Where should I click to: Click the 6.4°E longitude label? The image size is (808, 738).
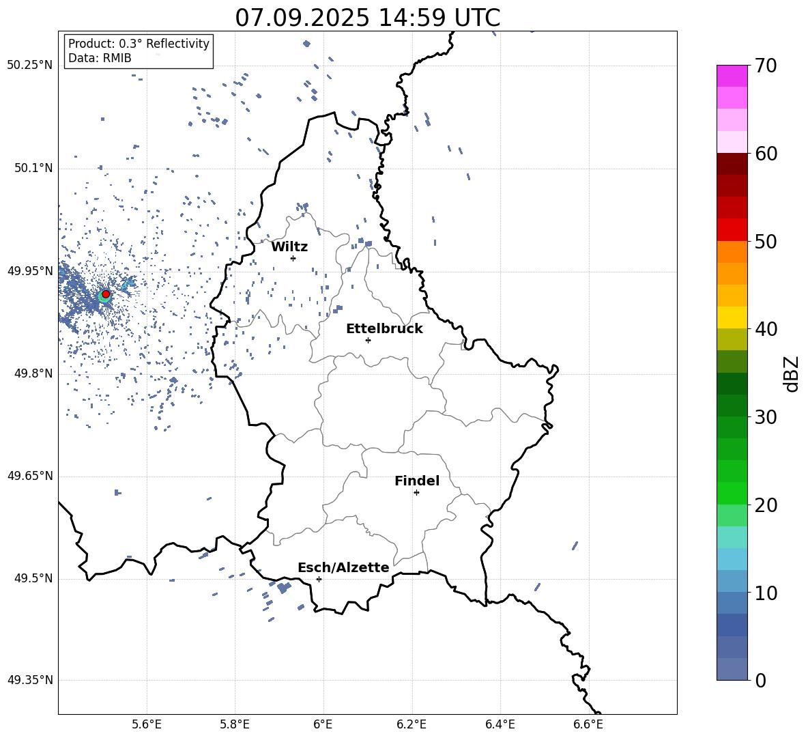[500, 724]
